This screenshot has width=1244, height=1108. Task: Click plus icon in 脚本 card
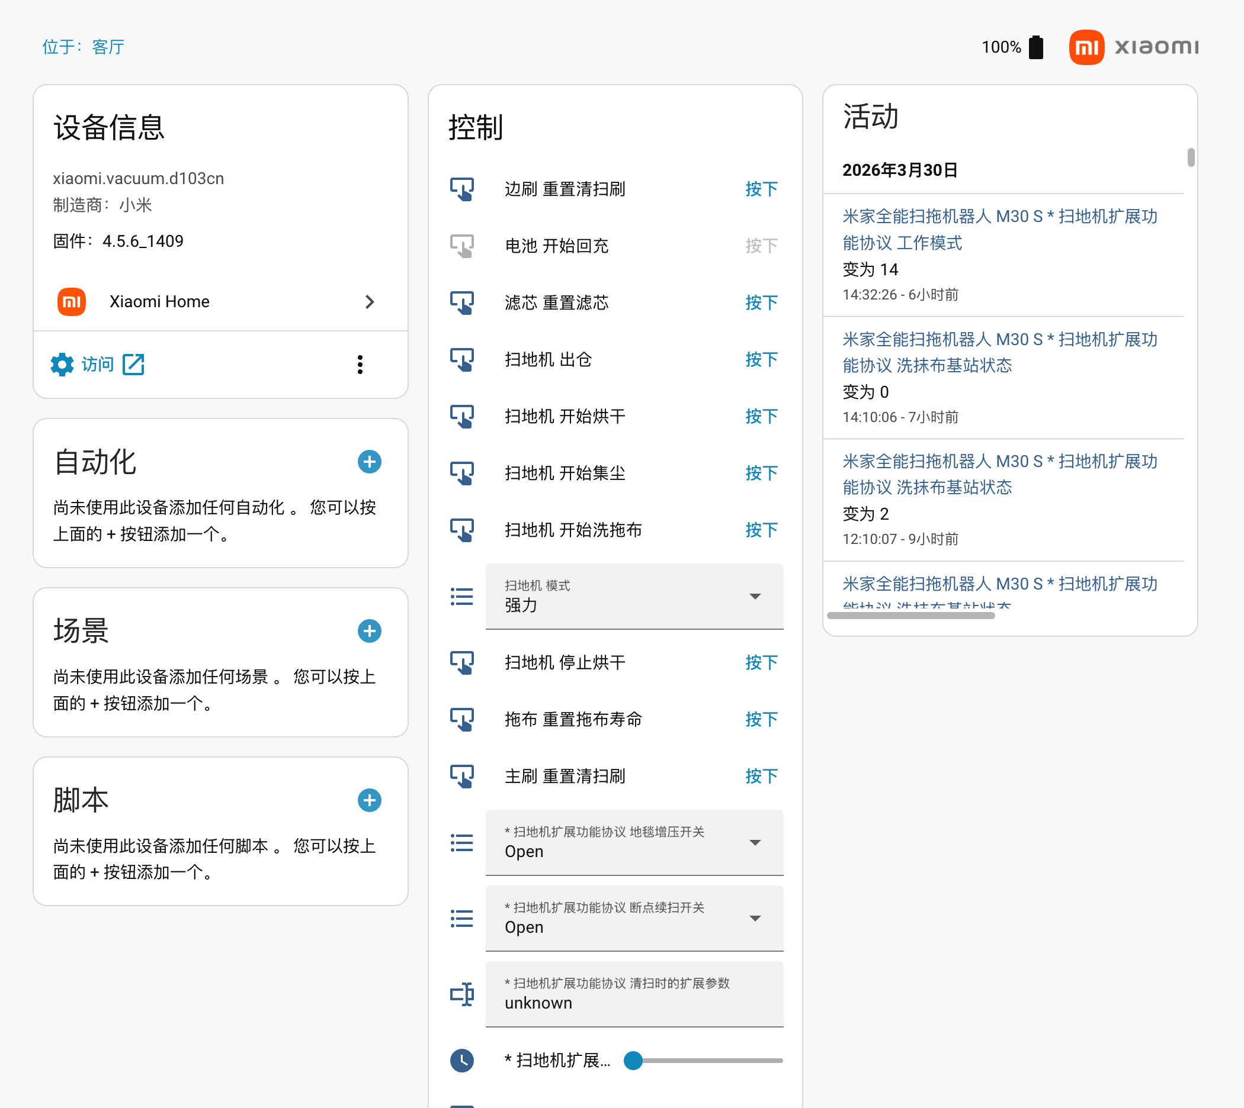(369, 800)
